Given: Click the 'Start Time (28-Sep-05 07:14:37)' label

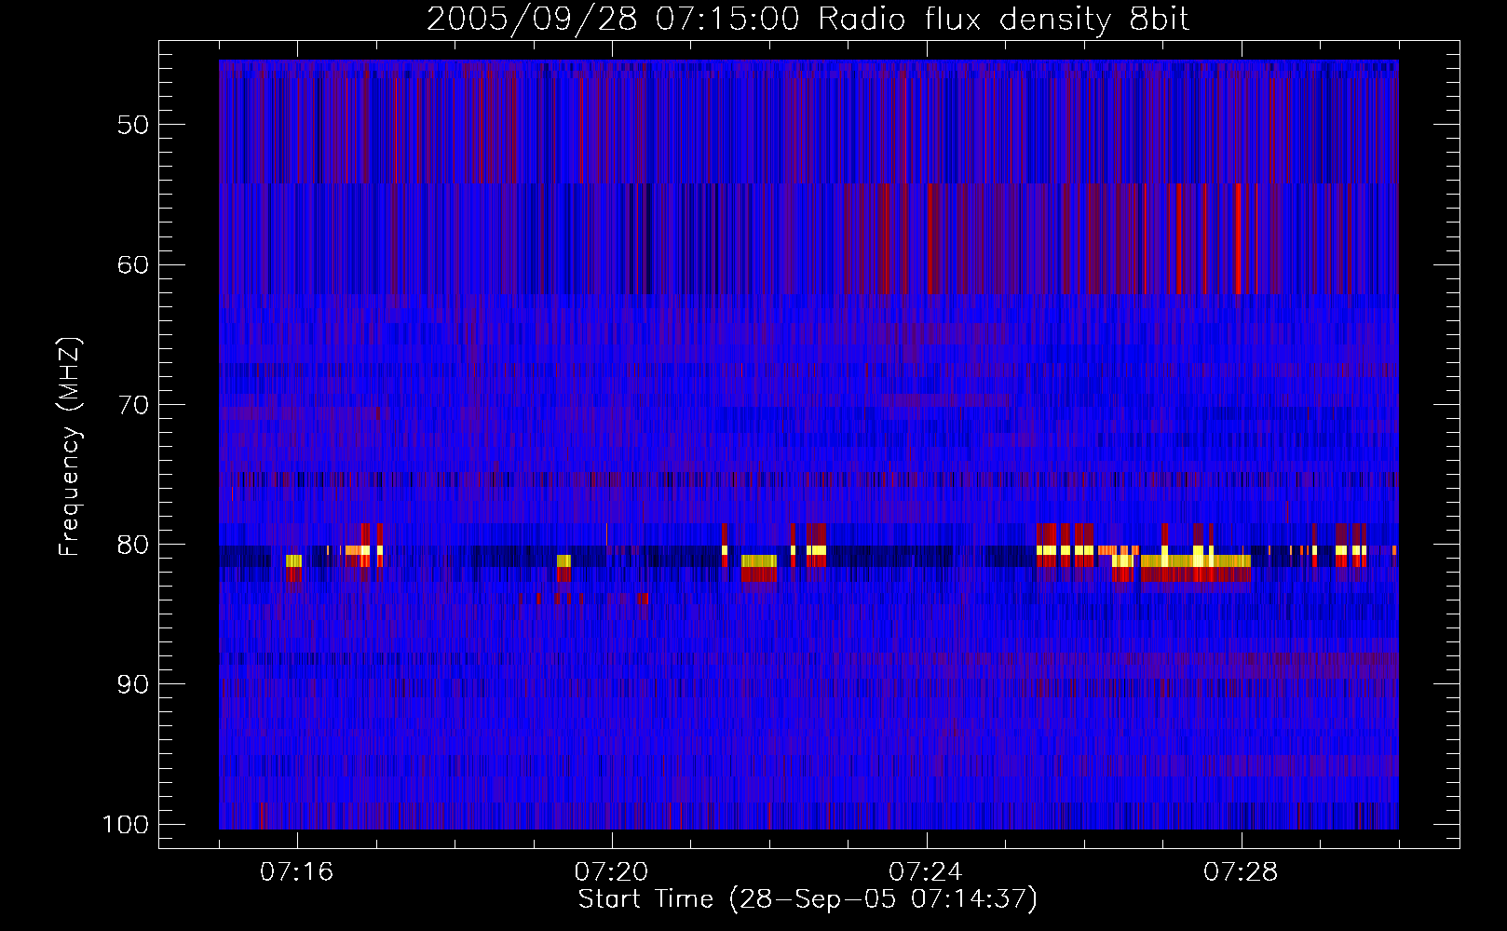Looking at the screenshot, I should pyautogui.click(x=808, y=899).
